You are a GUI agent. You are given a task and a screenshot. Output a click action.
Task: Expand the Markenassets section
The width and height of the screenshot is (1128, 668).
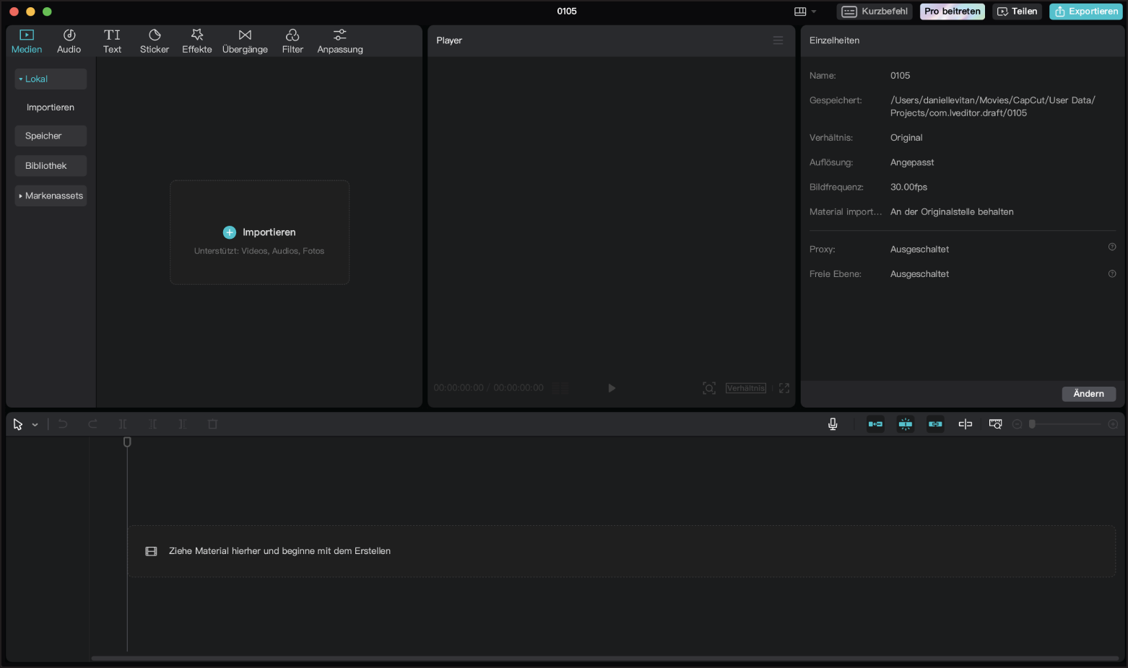(x=51, y=195)
